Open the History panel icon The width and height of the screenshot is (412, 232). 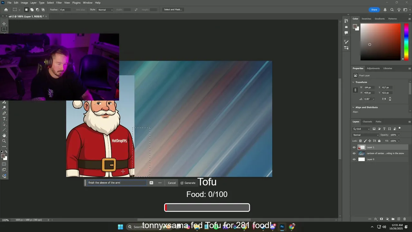click(346, 21)
